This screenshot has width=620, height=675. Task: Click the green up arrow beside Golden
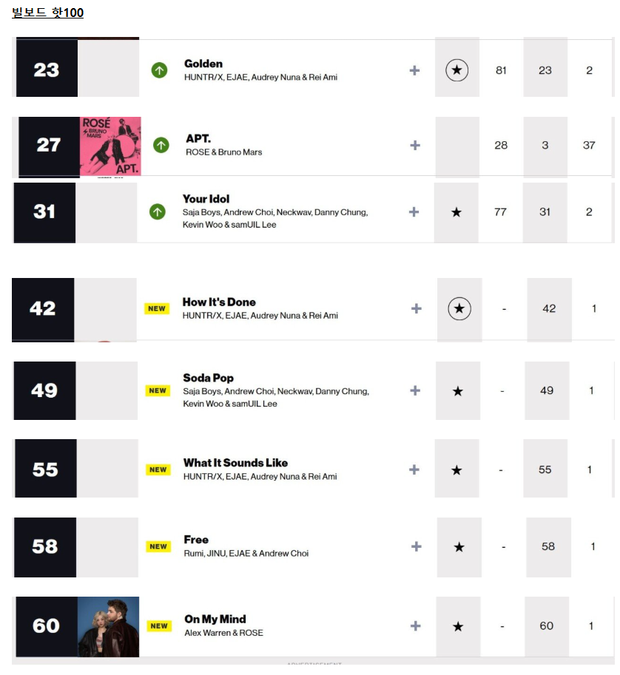click(x=159, y=70)
